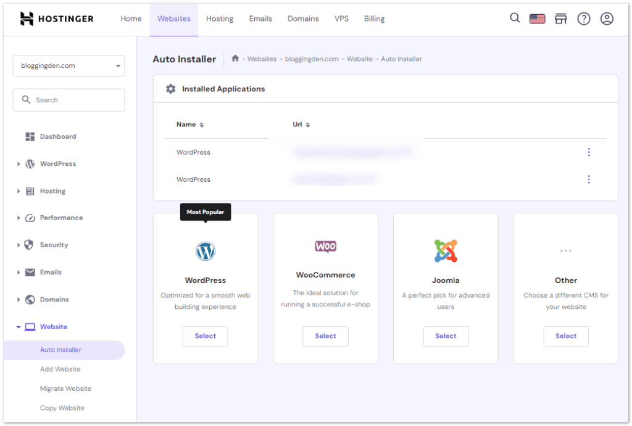Open the marketplace store icon
This screenshot has height=426, width=632.
pos(560,18)
